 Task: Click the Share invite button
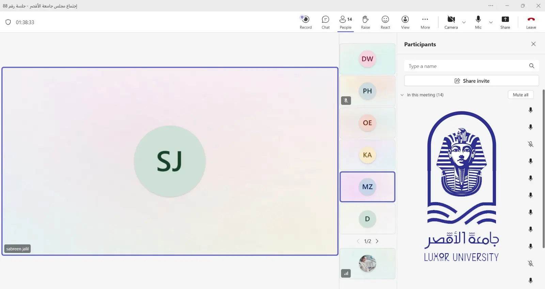[x=471, y=81]
